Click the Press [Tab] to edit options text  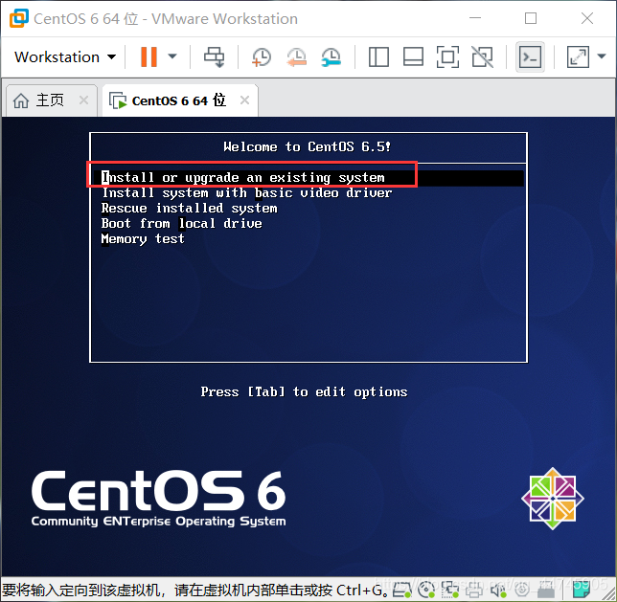[304, 392]
